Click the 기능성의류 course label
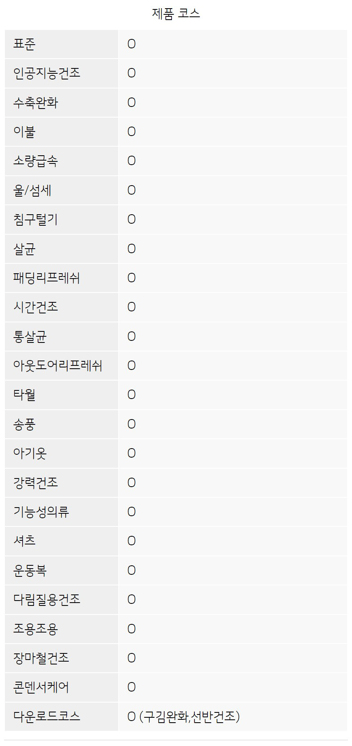Screen dimensions: 352x746 click(x=41, y=512)
